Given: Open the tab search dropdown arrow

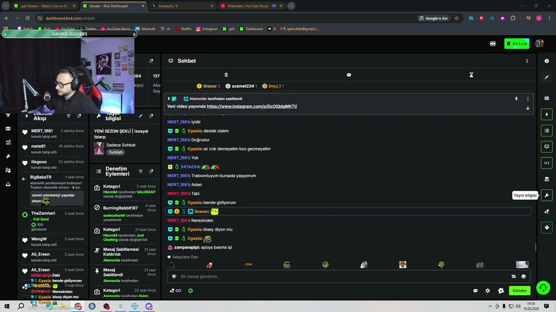Looking at the screenshot, I should coord(6,6).
